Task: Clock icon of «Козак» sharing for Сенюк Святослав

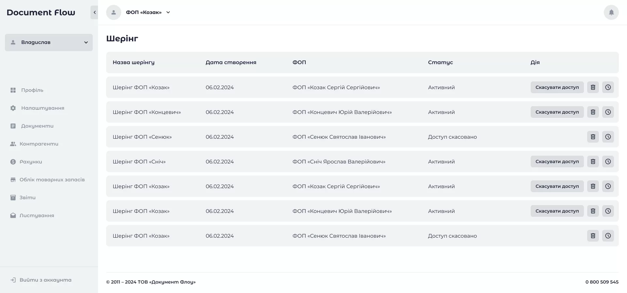Action: (x=608, y=236)
